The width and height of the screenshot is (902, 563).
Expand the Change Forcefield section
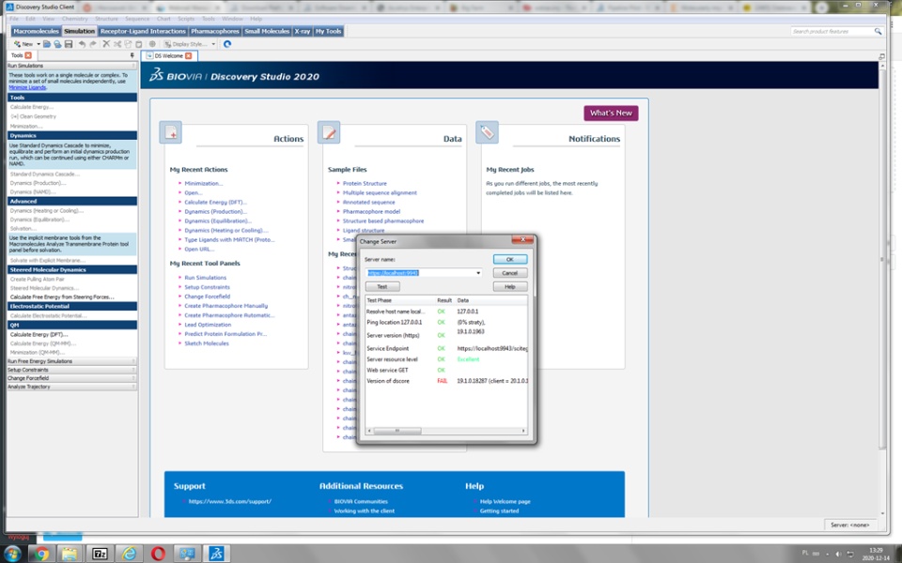pyautogui.click(x=72, y=378)
